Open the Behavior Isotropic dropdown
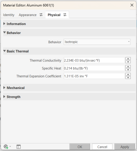Image resolution: width=137 pixels, height=151 pixels. [x=97, y=42]
